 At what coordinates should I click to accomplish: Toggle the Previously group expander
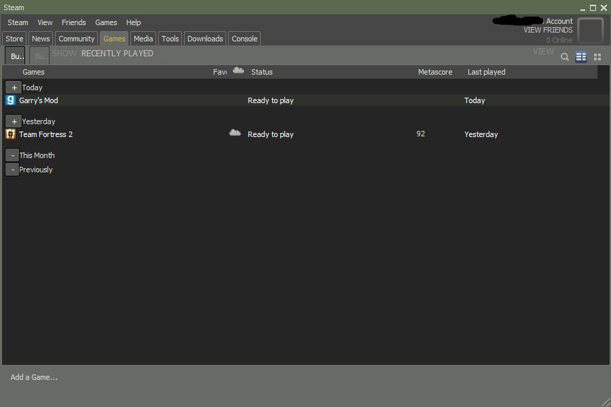point(12,170)
